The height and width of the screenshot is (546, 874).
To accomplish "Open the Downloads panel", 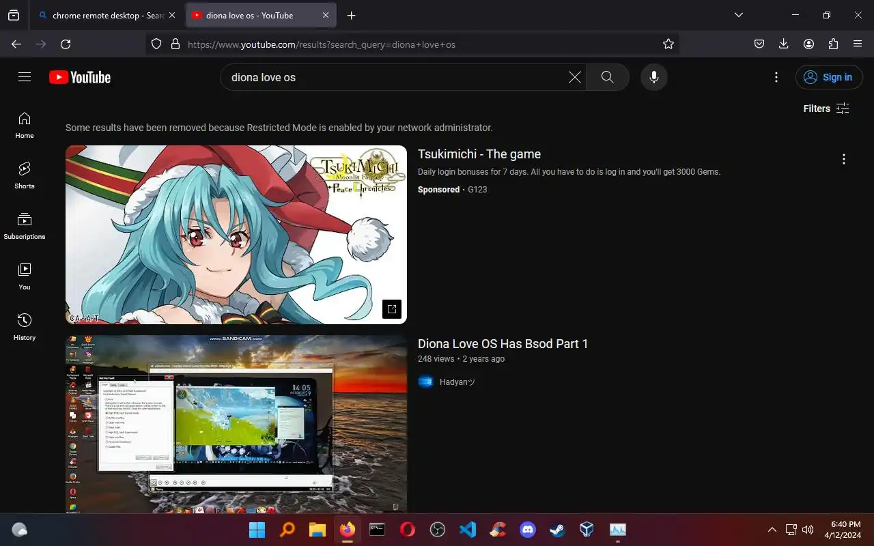I will pyautogui.click(x=784, y=44).
